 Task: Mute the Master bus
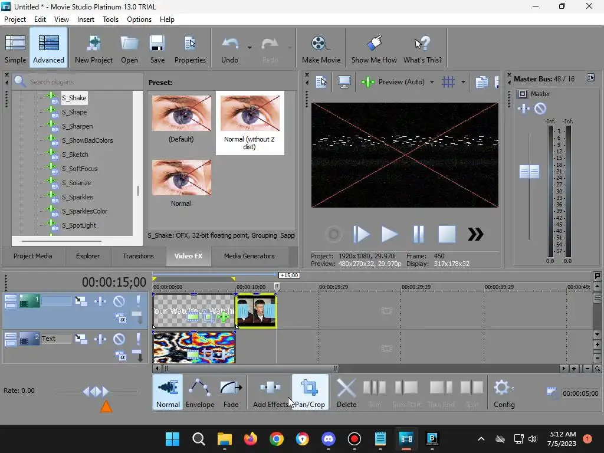[x=540, y=109]
